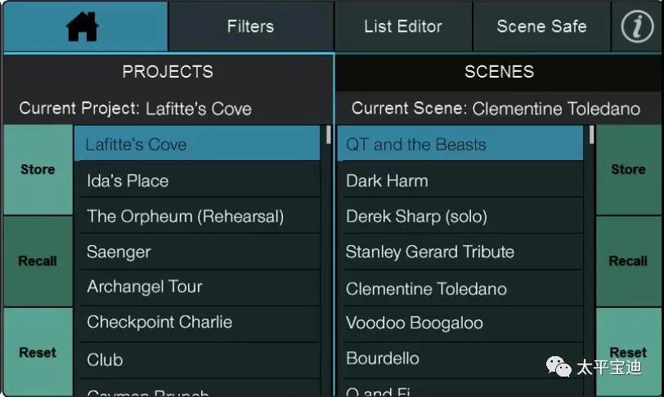
Task: Click the projects list scrollbar
Action: [x=328, y=136]
